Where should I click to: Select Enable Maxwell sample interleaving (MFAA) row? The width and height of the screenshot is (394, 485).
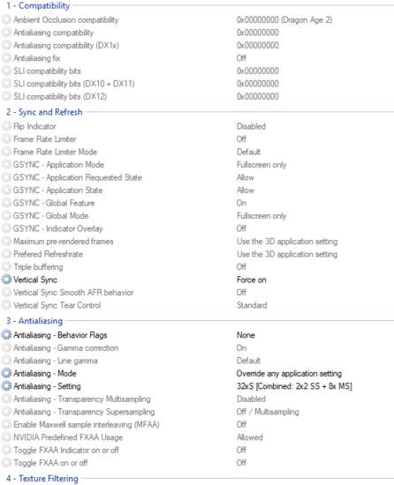pyautogui.click(x=197, y=424)
